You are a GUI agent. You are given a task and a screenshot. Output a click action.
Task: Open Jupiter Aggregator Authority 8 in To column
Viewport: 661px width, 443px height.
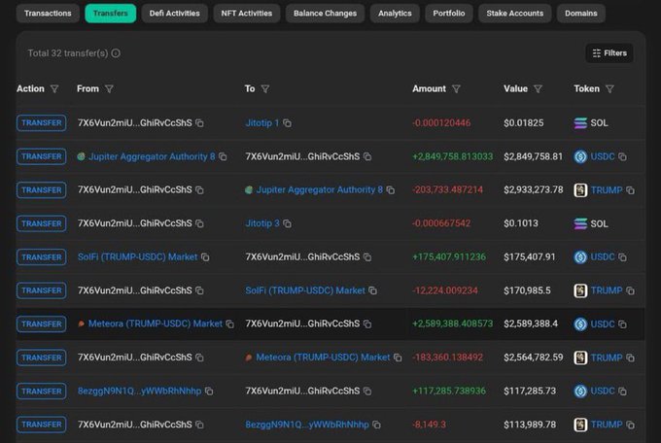[320, 190]
